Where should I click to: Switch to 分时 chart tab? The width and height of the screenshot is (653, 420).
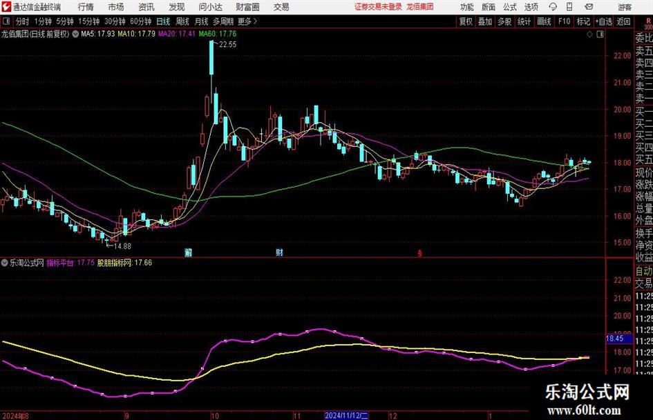point(23,21)
